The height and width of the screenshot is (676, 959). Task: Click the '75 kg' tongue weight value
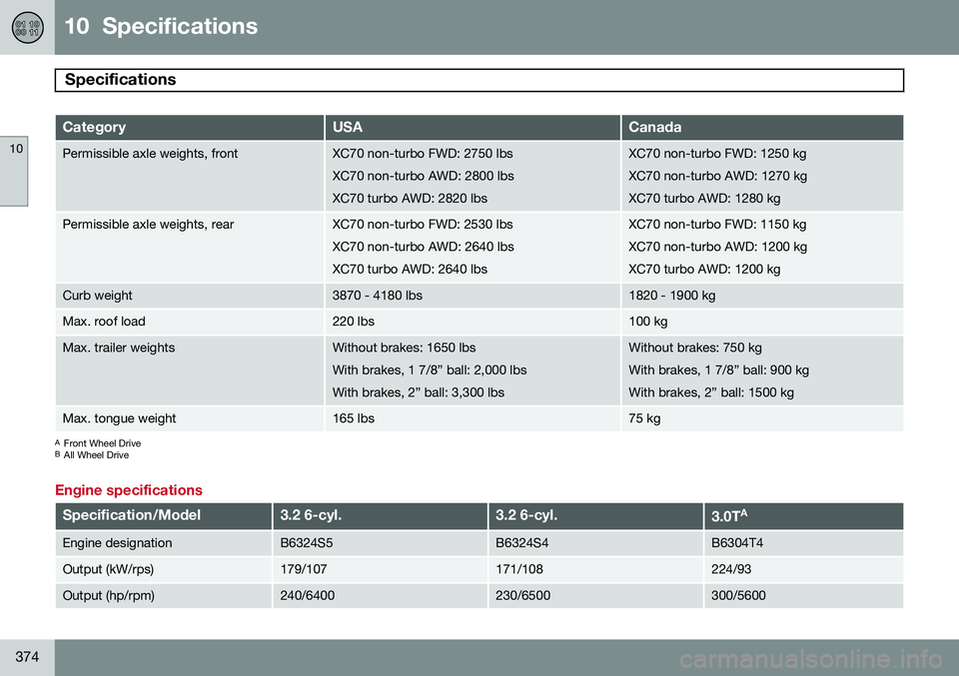pos(644,418)
